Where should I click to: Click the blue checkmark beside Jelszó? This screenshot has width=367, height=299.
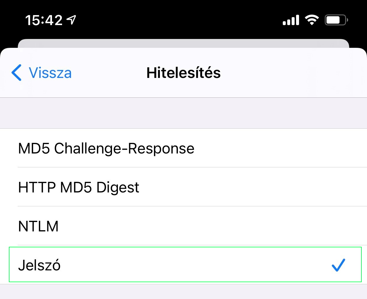pos(338,265)
